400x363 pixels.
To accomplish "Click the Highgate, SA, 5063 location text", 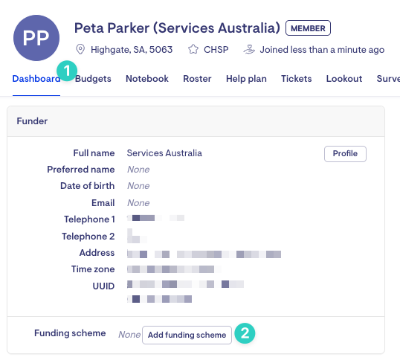I will [x=132, y=50].
